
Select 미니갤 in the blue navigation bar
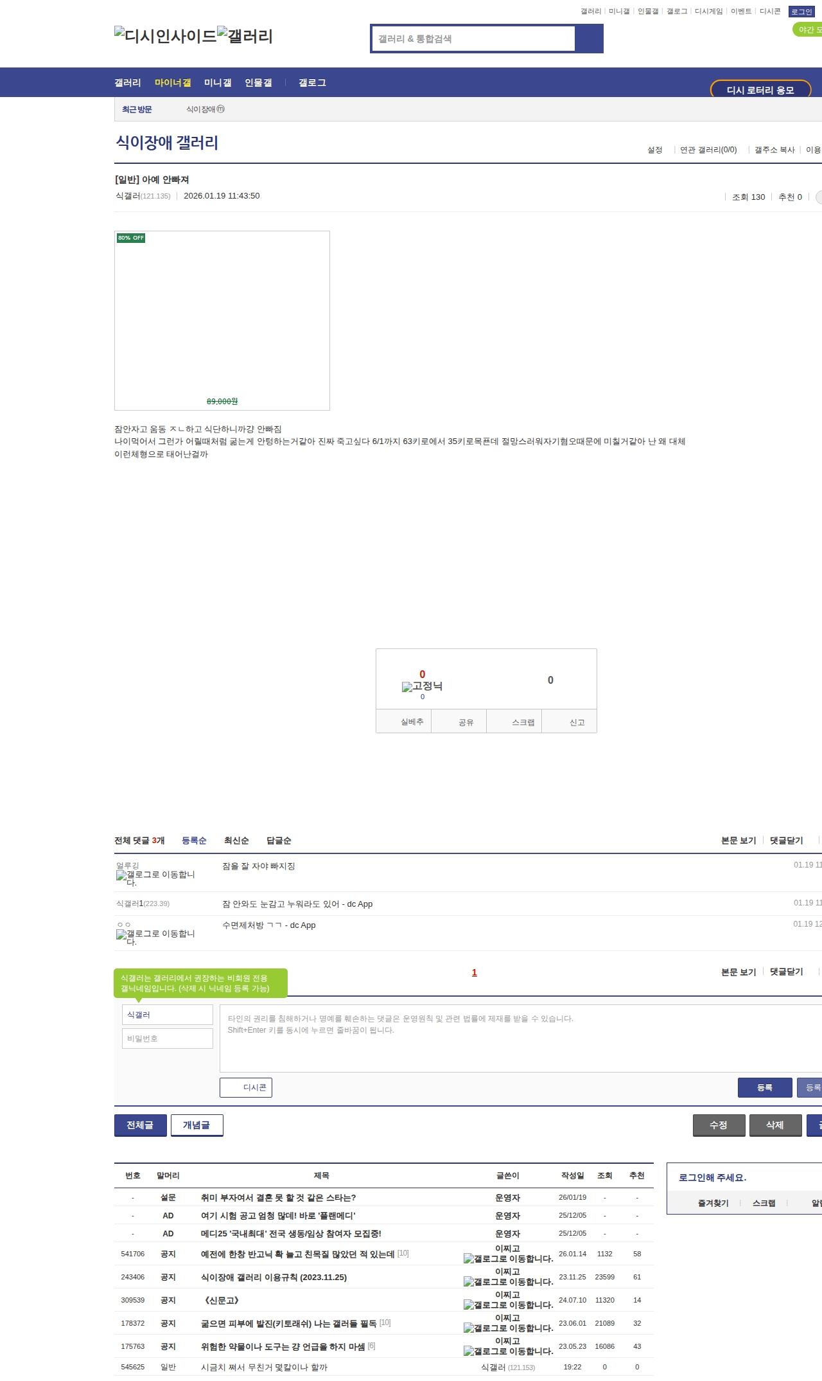[x=218, y=82]
